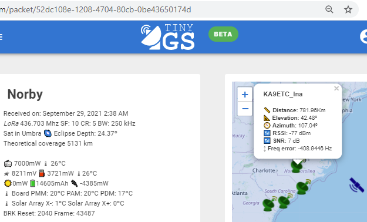Click the Azimuth compass icon in popup

pyautogui.click(x=267, y=125)
